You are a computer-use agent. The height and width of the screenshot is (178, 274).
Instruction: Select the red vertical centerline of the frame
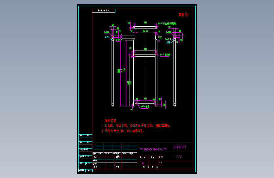coord(145,69)
